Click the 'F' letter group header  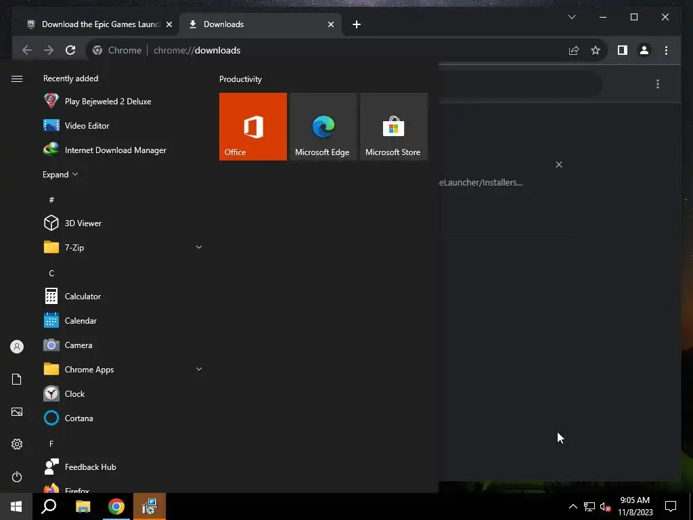click(51, 443)
